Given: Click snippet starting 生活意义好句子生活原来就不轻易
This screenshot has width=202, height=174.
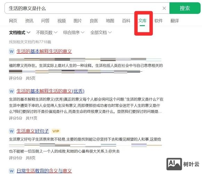Looking at the screenshot, I should 85,139.
